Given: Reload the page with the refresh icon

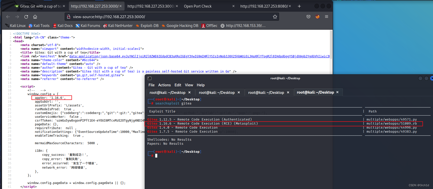Looking at the screenshot, I should 26,17.
